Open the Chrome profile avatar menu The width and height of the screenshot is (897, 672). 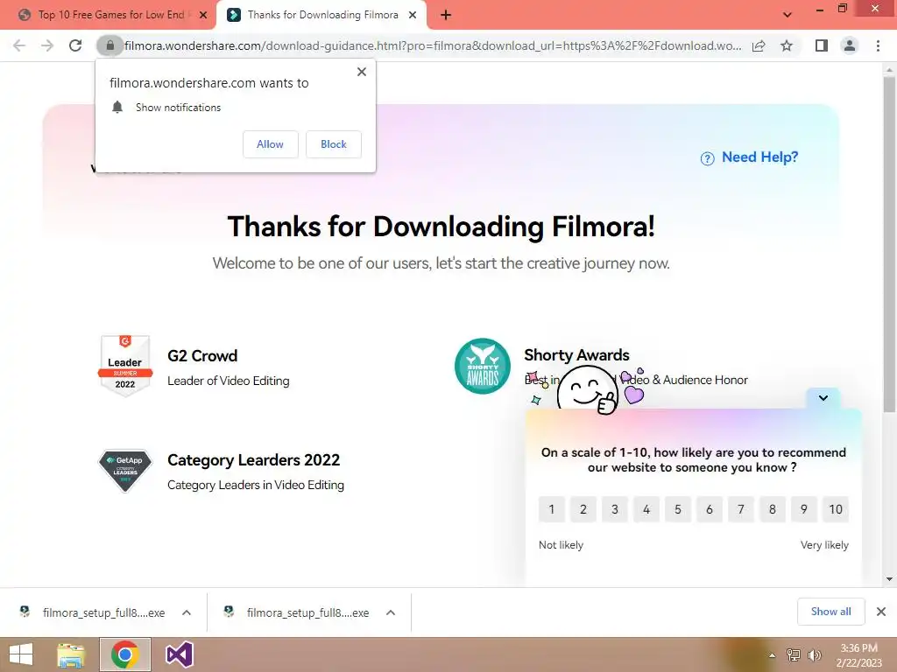(850, 45)
